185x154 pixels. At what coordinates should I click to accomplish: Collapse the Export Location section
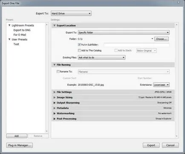[x=54, y=26]
